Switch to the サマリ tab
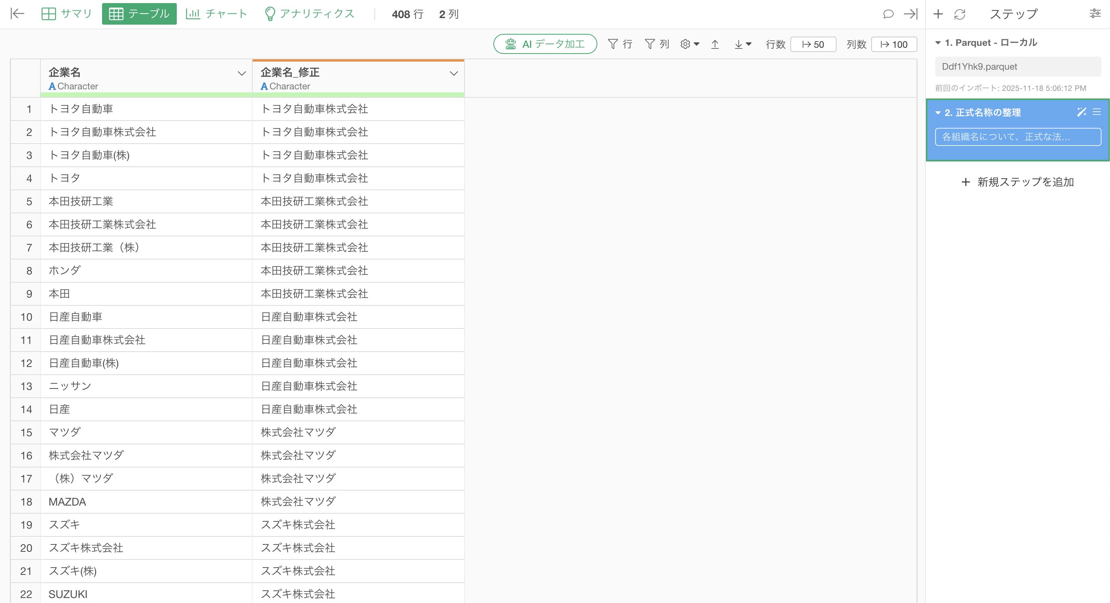Image resolution: width=1110 pixels, height=603 pixels. [x=67, y=14]
